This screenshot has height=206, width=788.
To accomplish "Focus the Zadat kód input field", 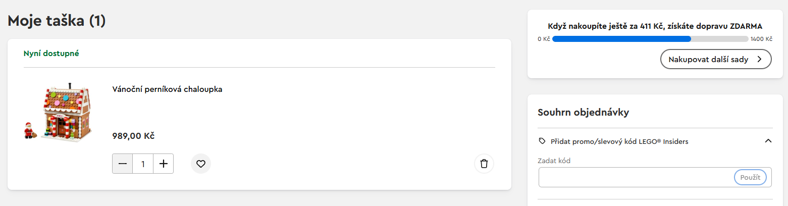I will pos(636,177).
